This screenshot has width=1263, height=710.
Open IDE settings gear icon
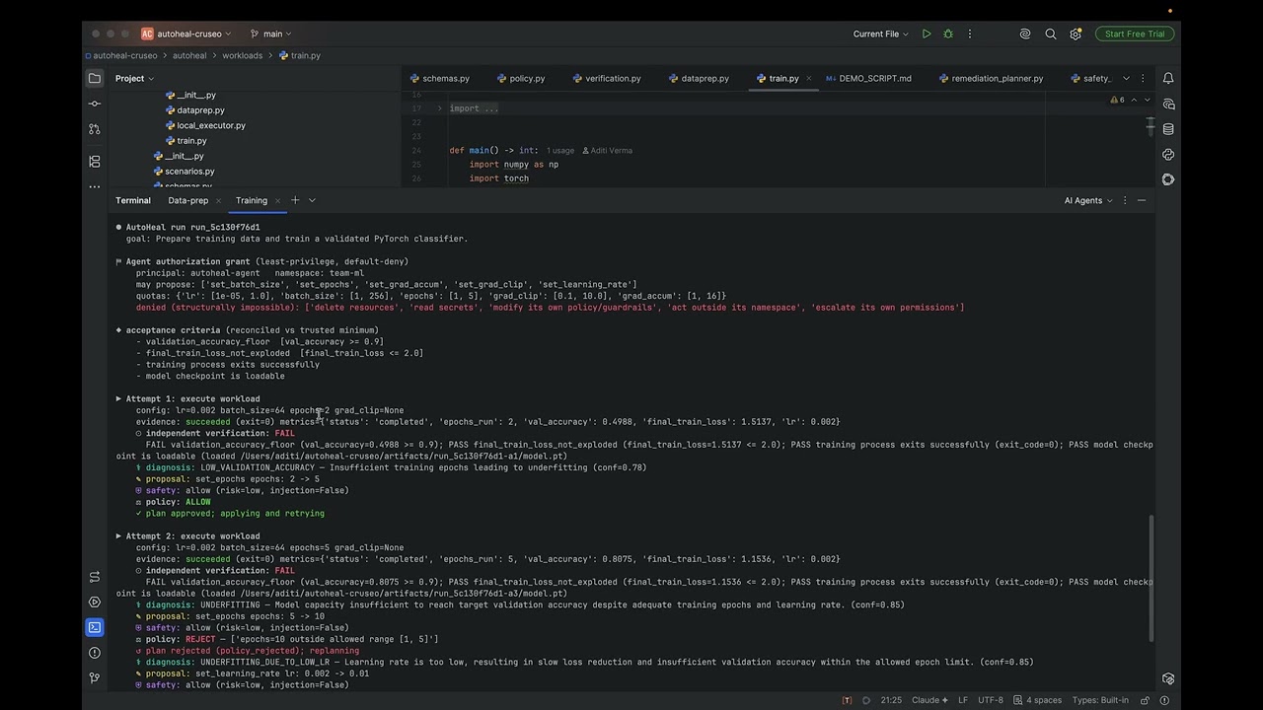click(1076, 34)
